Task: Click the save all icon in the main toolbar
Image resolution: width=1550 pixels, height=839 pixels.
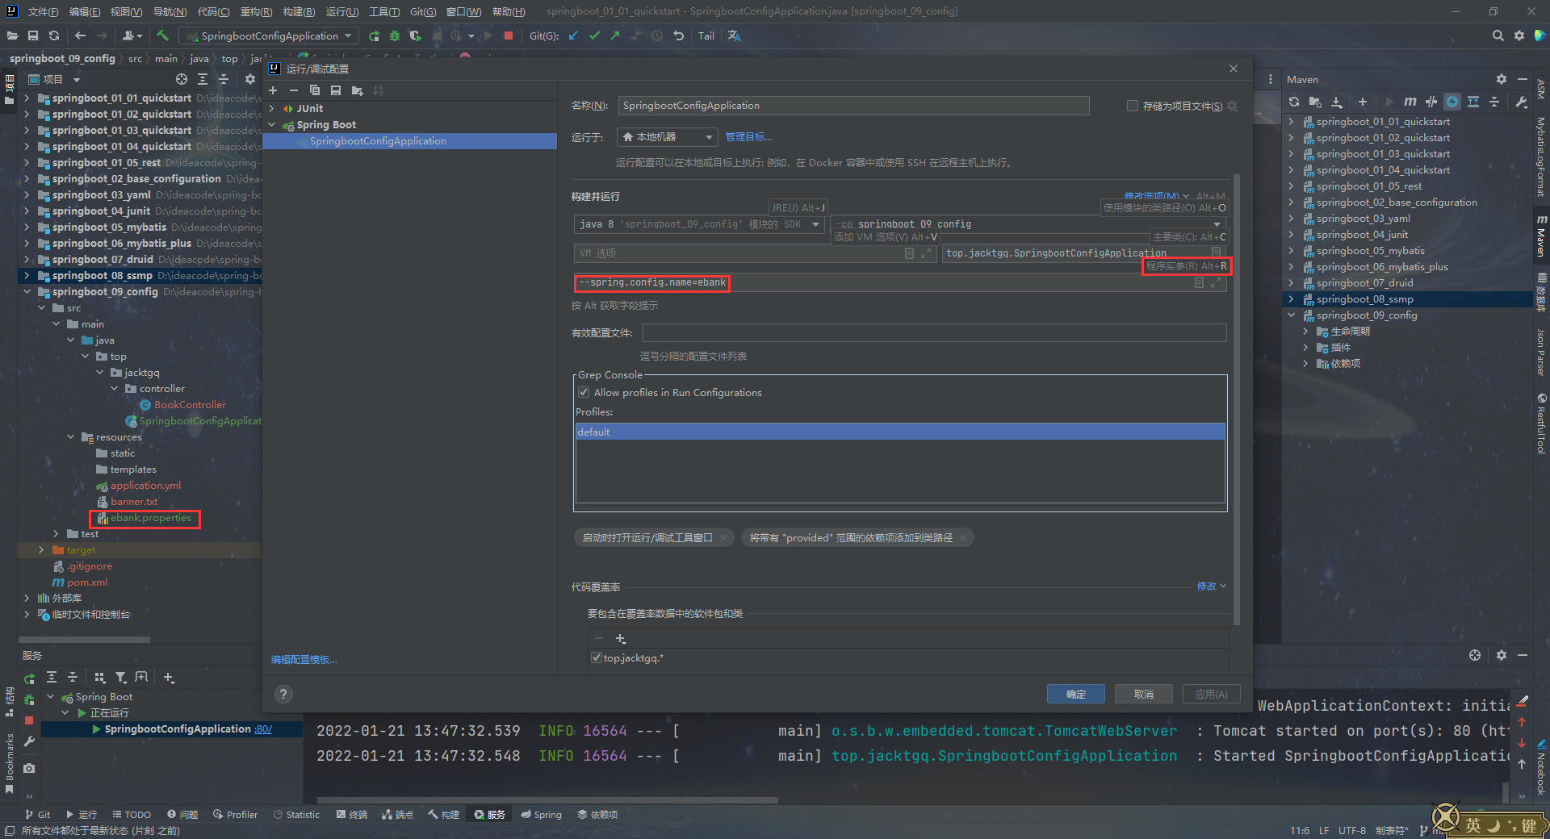Action: [x=33, y=35]
